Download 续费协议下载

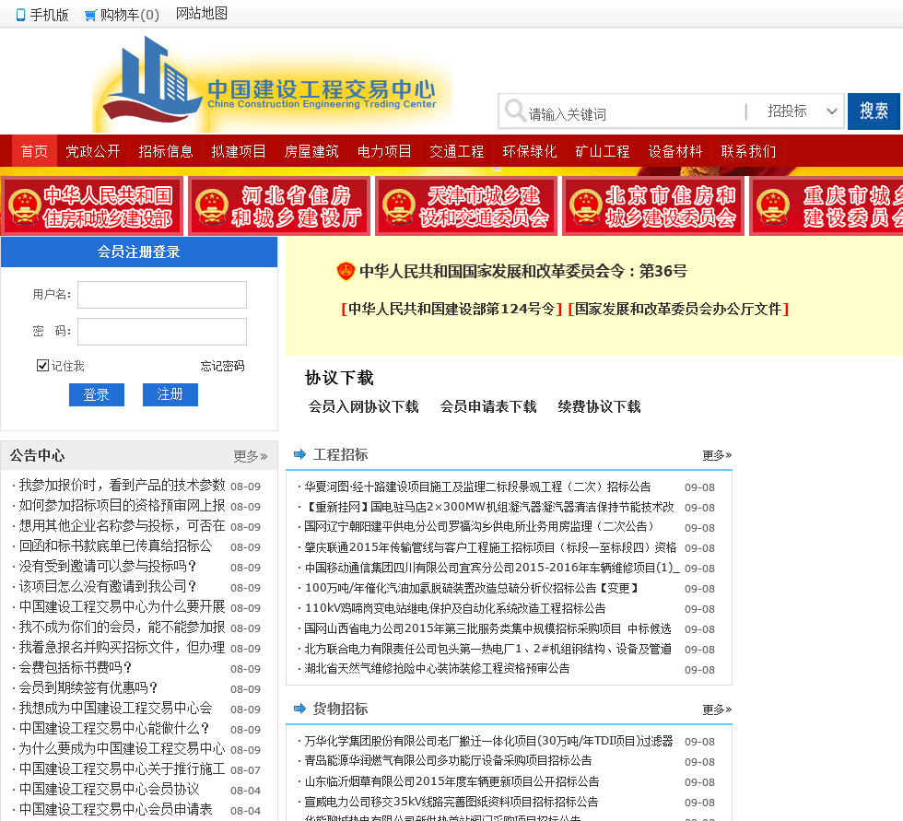coord(600,406)
